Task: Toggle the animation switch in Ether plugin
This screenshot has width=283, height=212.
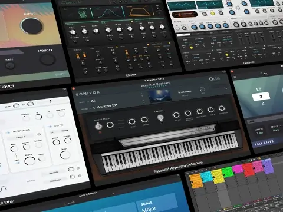Action: [x=8, y=133]
